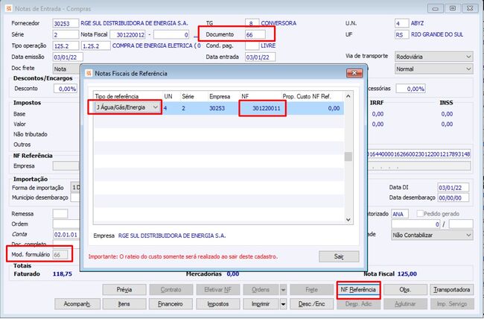Screen dimensions: 484x319
Task: Open the Não Contabilizar dropdown
Action: click(x=432, y=235)
